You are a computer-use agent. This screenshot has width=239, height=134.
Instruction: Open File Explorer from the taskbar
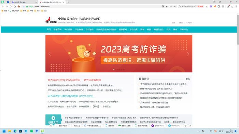[10, 131]
